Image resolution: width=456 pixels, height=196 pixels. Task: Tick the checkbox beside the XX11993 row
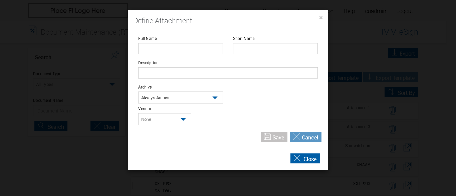pyautogui.click(x=136, y=186)
